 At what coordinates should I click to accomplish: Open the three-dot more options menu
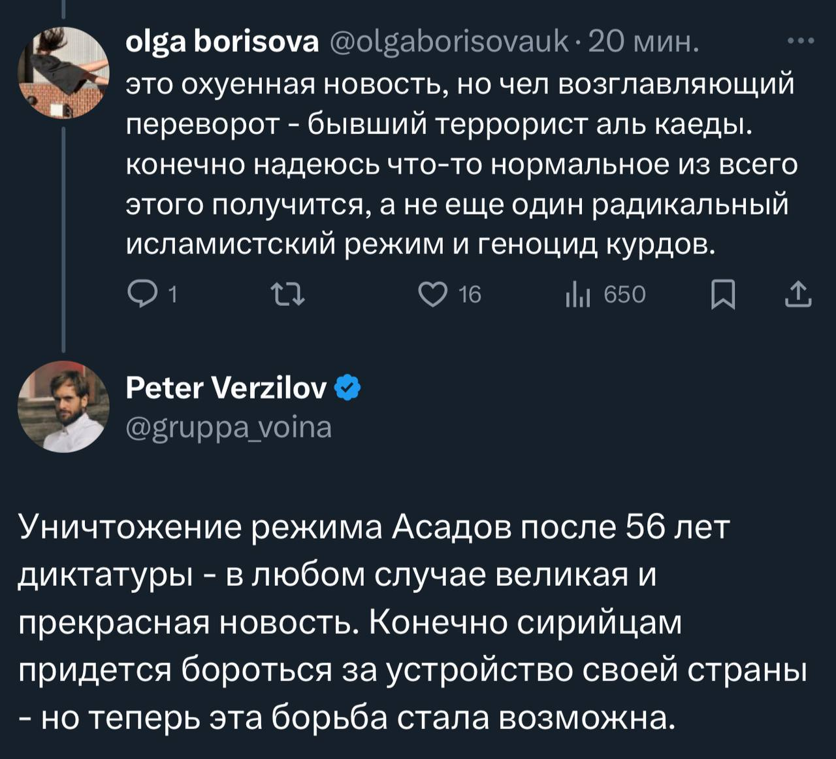(x=801, y=42)
